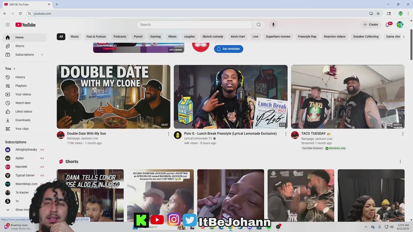The image size is (413, 232).
Task: Go back with browser back arrow
Action: [5, 14]
